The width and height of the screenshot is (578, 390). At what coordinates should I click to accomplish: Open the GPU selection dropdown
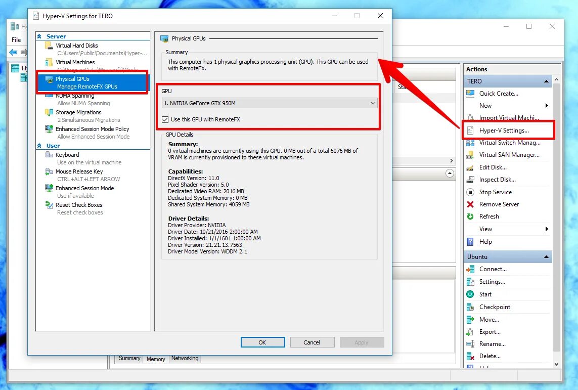click(270, 103)
